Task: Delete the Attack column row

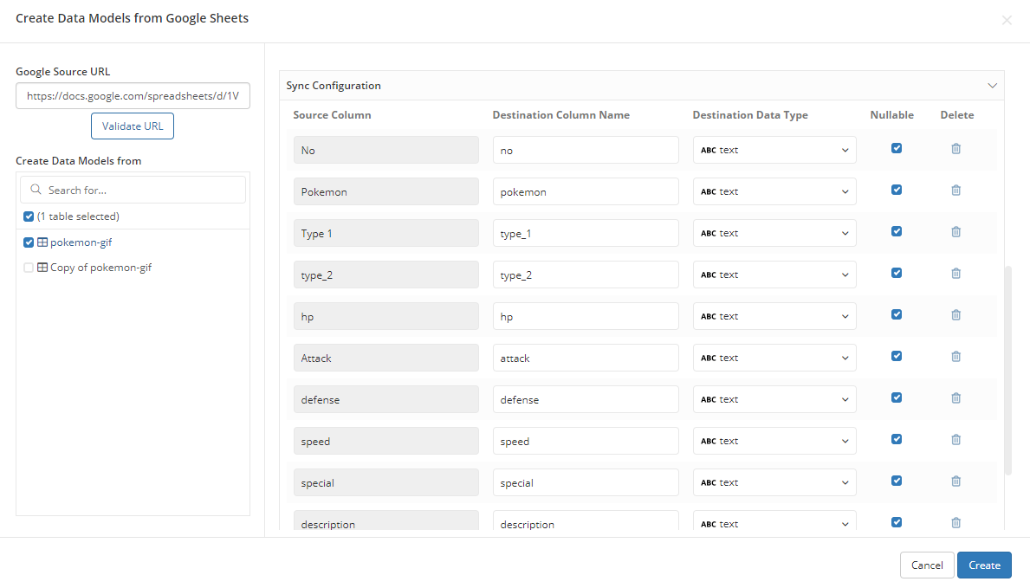Action: coord(956,357)
